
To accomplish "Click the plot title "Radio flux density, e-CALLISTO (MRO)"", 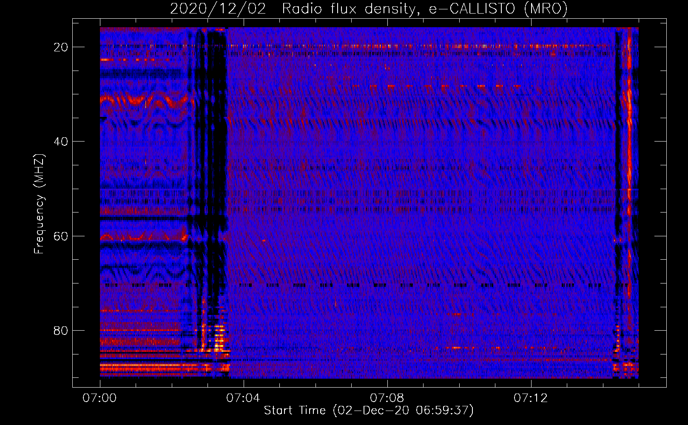I will (x=424, y=9).
